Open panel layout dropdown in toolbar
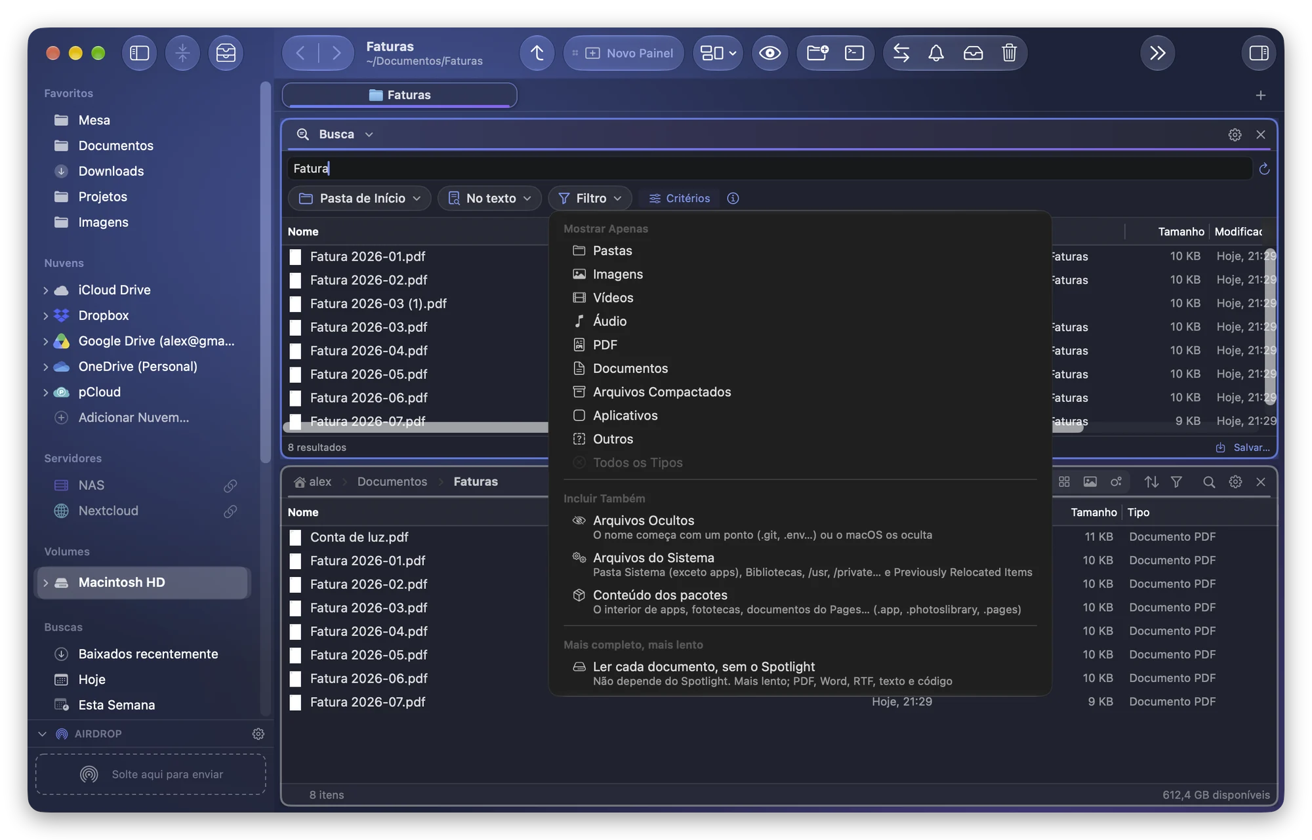Image resolution: width=1312 pixels, height=840 pixels. 718,53
